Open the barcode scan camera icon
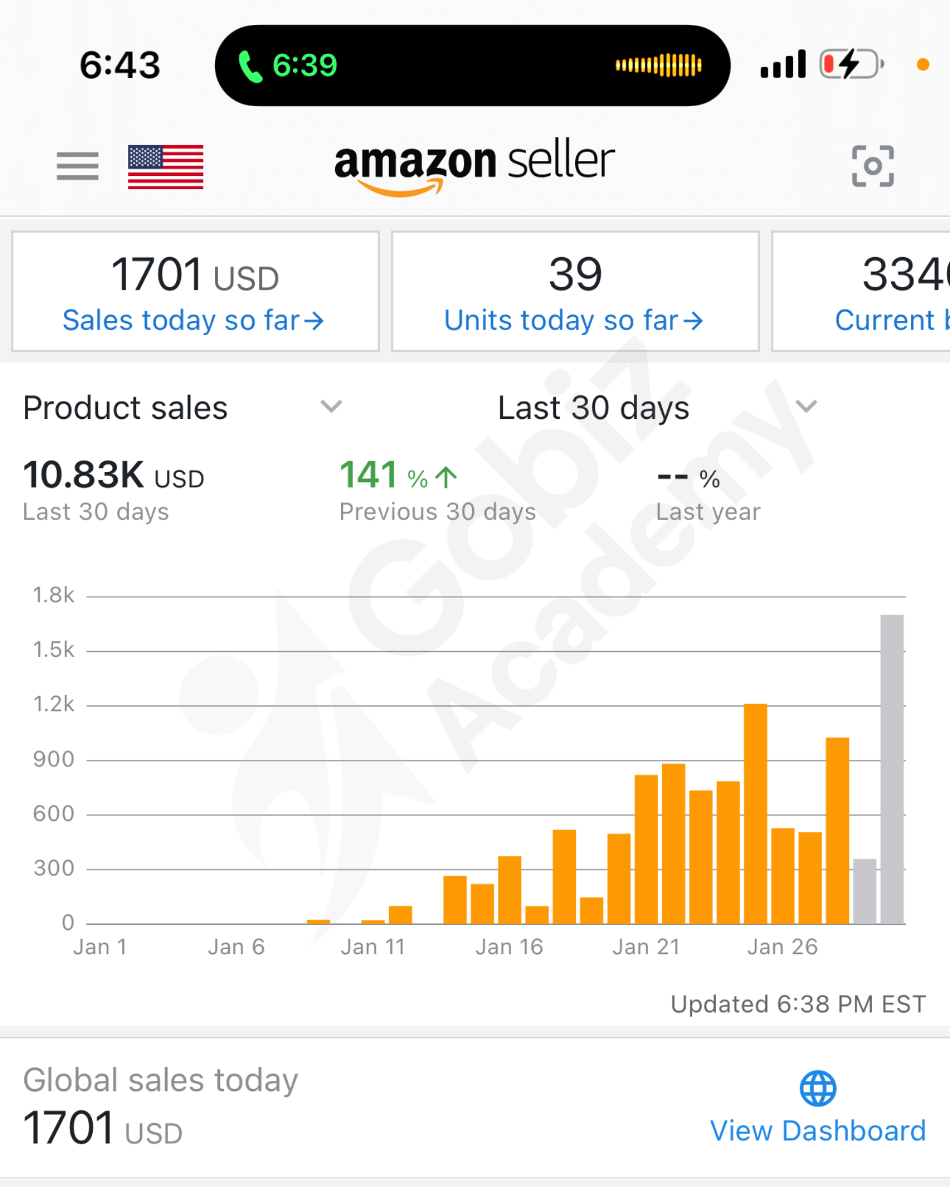Screen dimensions: 950x1187 pos(873,166)
